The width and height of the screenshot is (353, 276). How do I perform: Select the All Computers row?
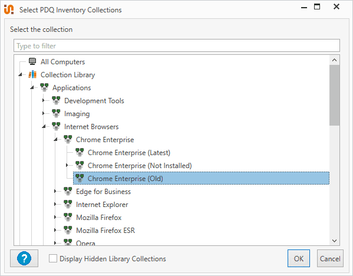pyautogui.click(x=62, y=61)
